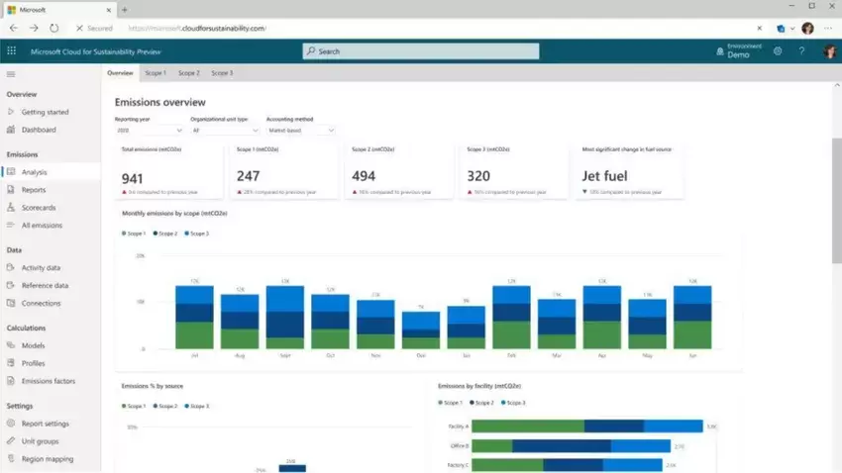Click the Microsoft Cloud for Sustainability Preview title
The width and height of the screenshot is (842, 473).
[95, 51]
